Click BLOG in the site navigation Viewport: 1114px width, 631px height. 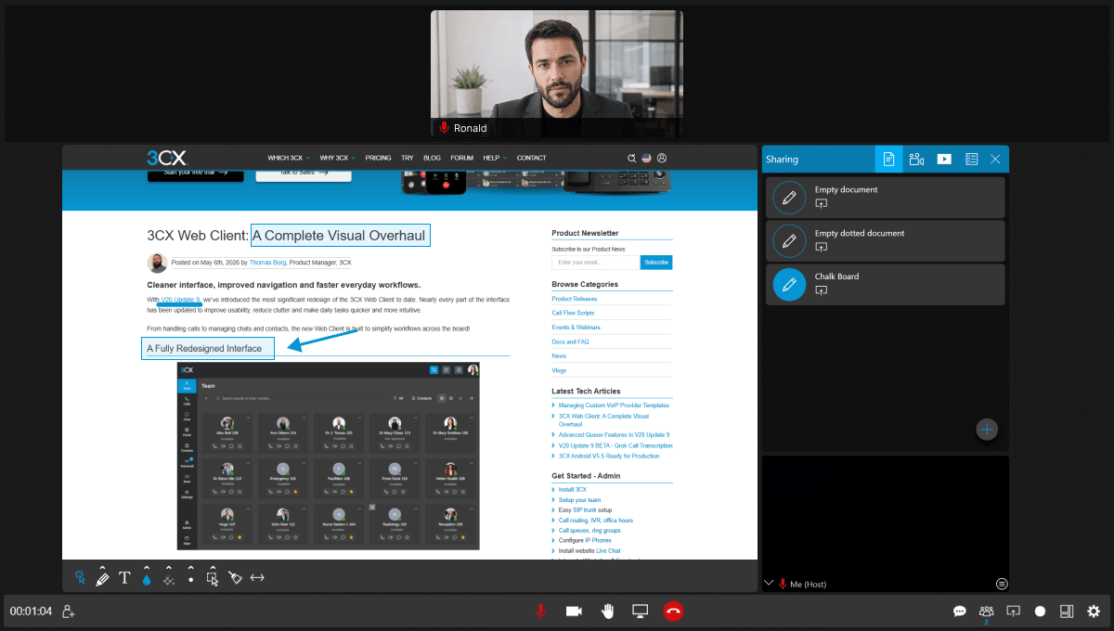pos(432,158)
